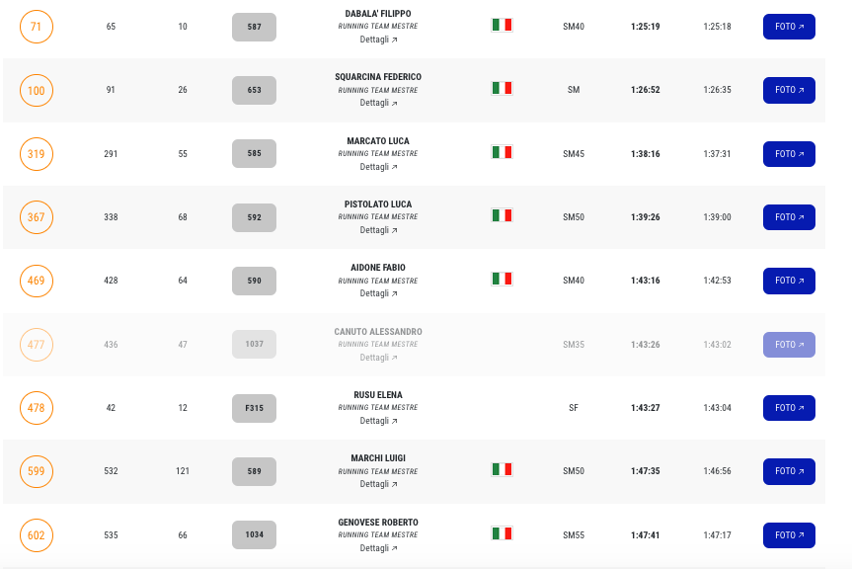852x569 pixels.
Task: Select bib number 653 badge
Action: click(x=254, y=90)
